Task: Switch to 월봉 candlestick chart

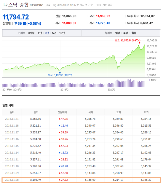Action: (134, 33)
